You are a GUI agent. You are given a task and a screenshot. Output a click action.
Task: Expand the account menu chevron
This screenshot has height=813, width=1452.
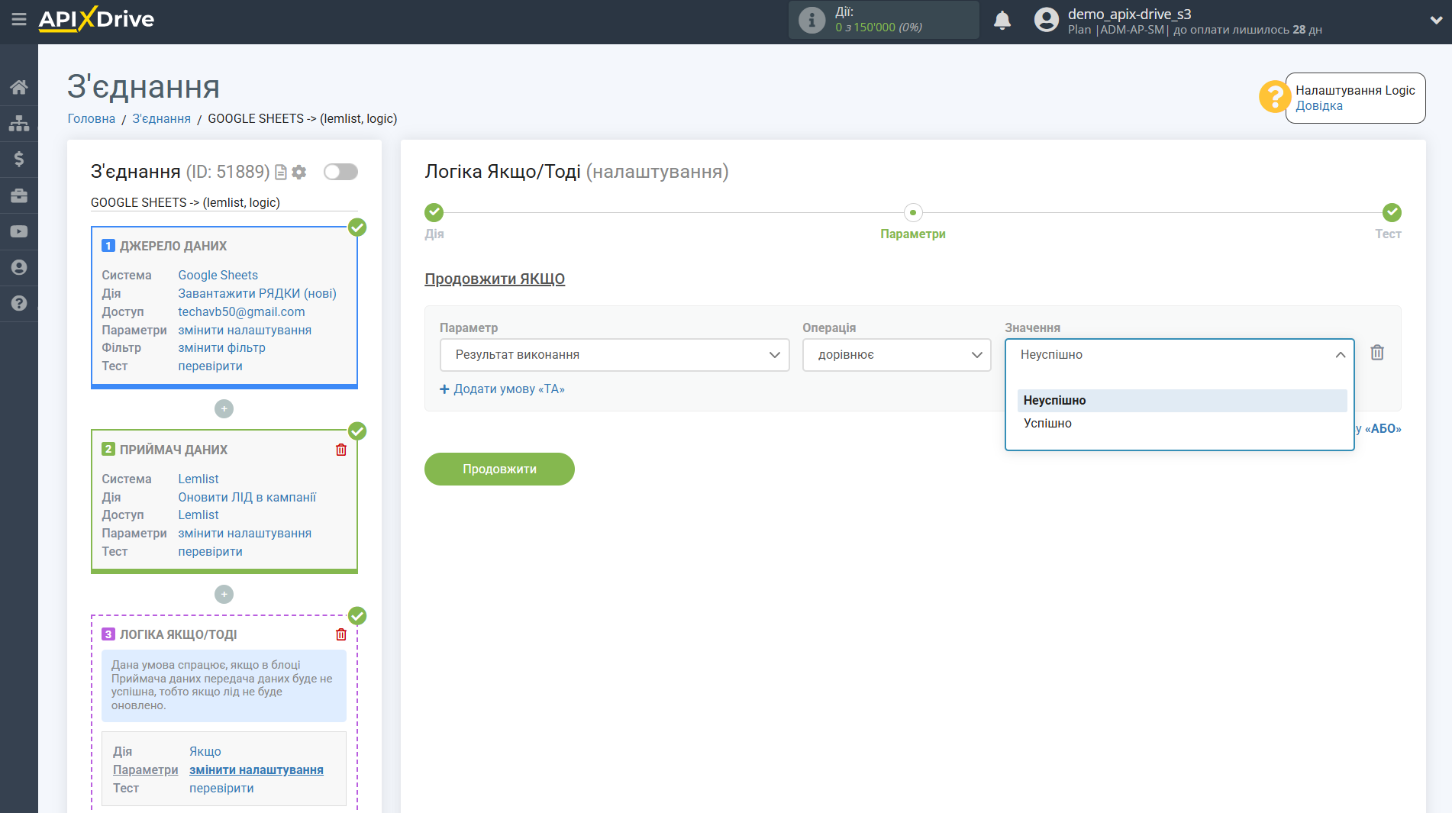point(1436,21)
